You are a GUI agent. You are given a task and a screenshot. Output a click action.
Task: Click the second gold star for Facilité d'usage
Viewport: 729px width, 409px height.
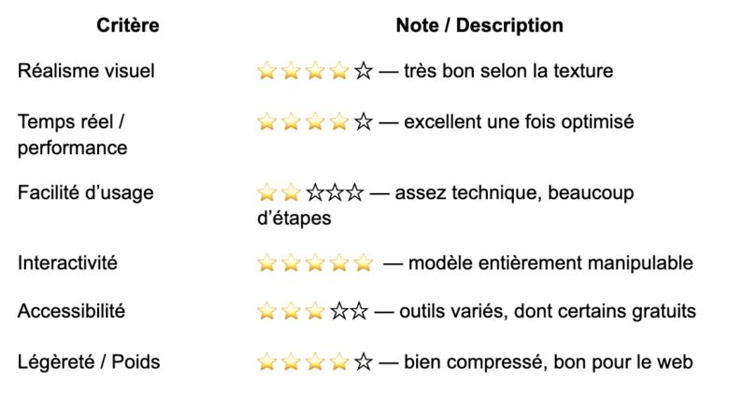[x=291, y=192]
